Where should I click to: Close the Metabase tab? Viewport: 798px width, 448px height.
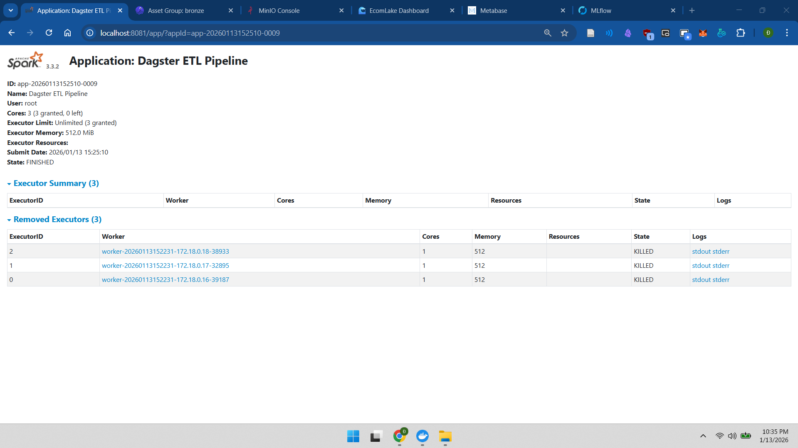(563, 10)
